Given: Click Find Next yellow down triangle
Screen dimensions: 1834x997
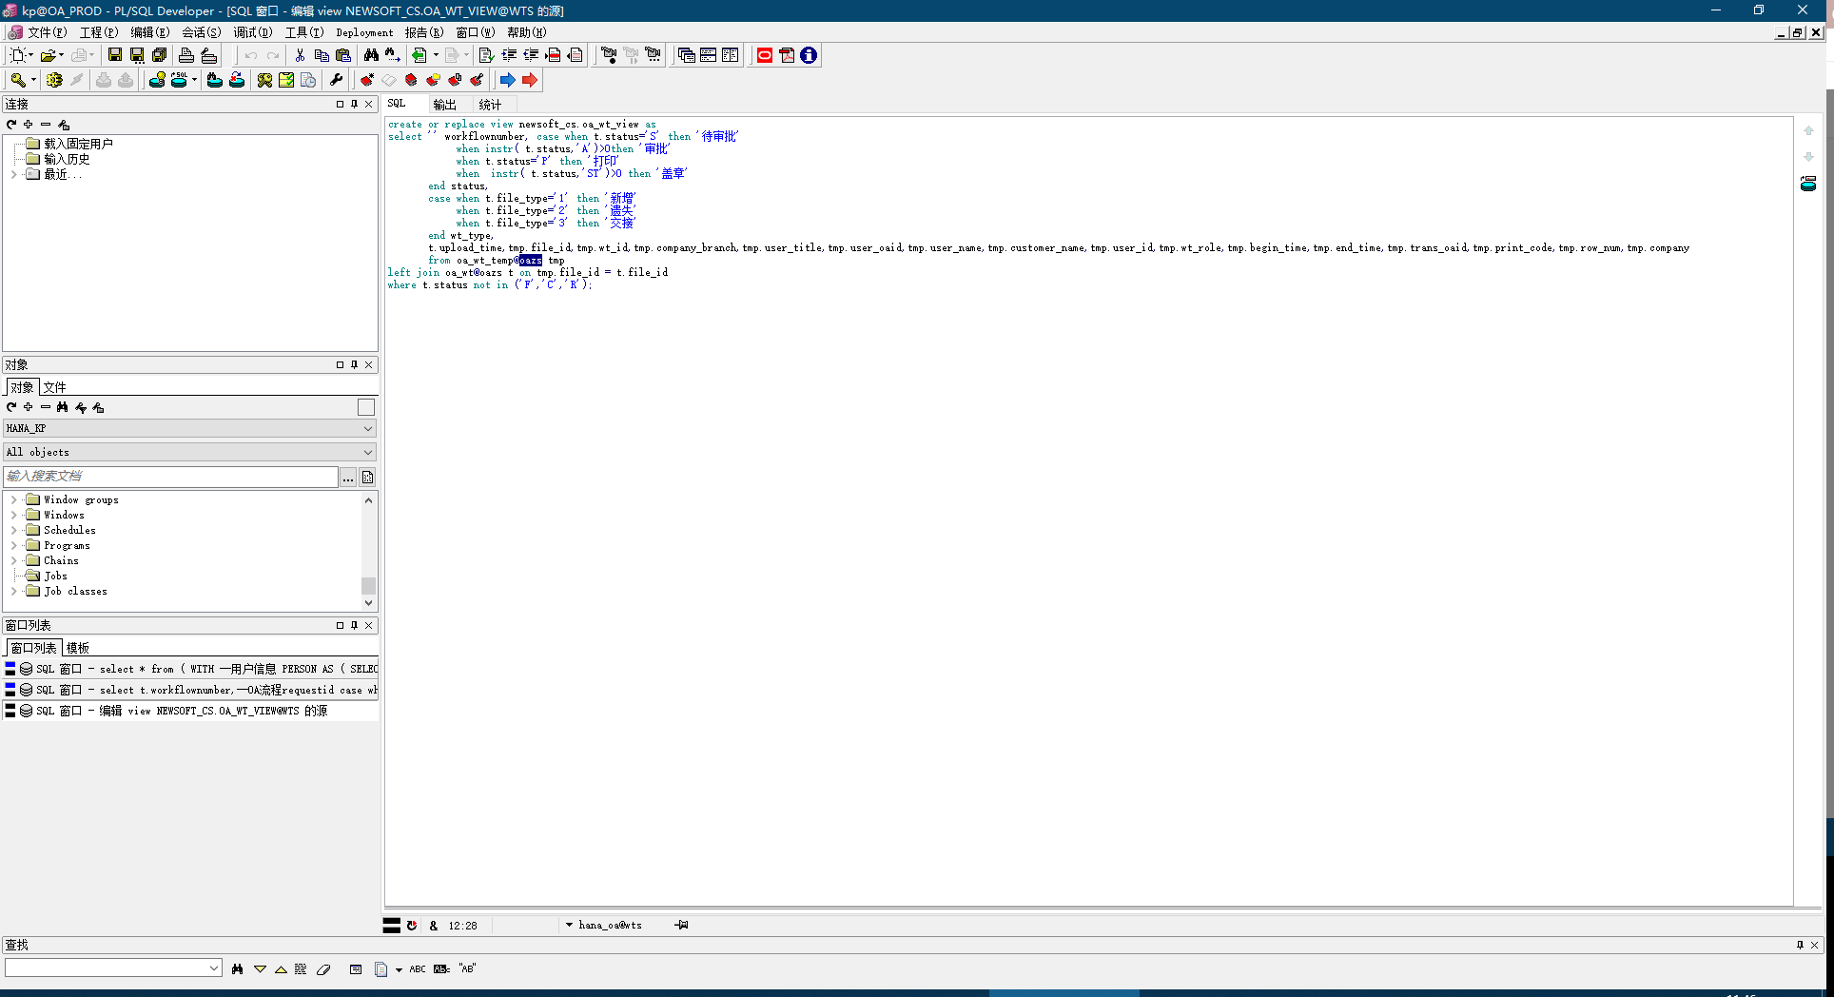Looking at the screenshot, I should 260,968.
